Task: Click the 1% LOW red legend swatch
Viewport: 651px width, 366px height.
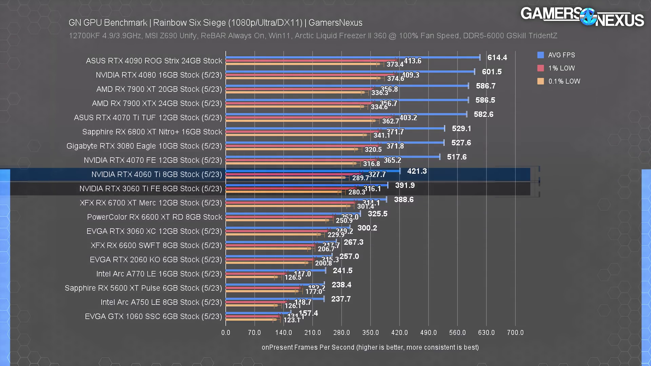Action: pyautogui.click(x=540, y=68)
